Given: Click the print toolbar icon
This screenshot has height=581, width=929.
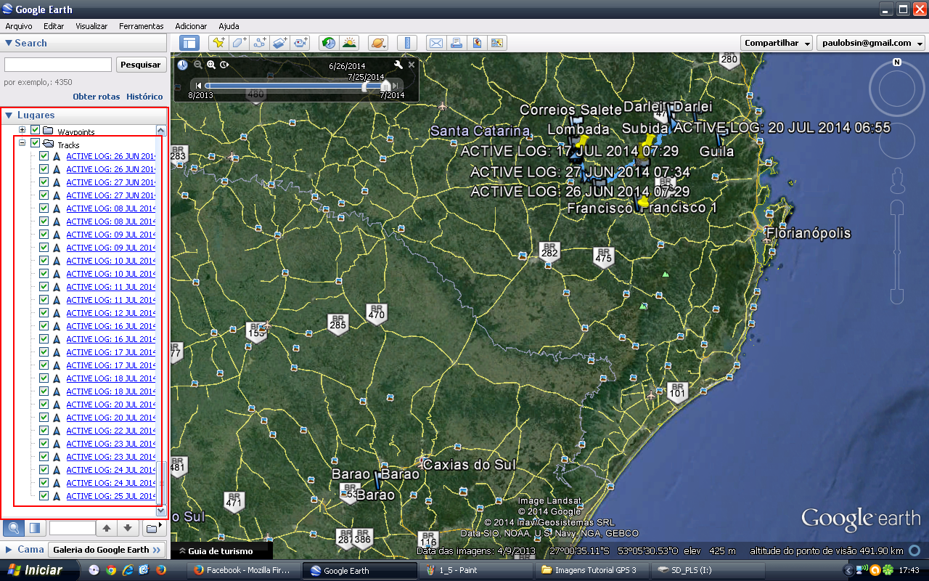Looking at the screenshot, I should [457, 43].
